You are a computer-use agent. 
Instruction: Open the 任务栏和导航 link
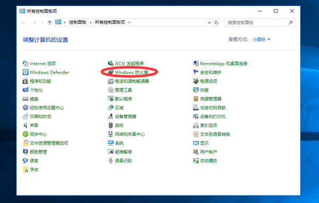(x=213, y=108)
